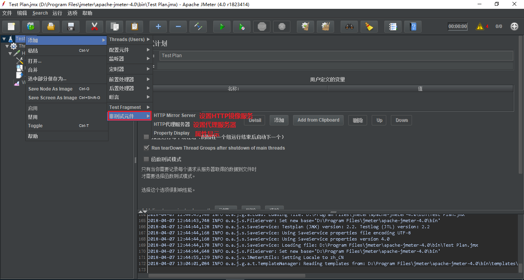
Task: Click the 删除 button under variables table
Action: [358, 120]
